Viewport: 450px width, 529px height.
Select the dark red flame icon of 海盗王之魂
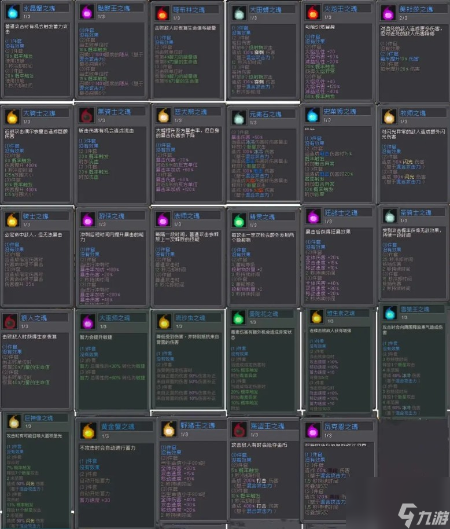pyautogui.click(x=239, y=430)
